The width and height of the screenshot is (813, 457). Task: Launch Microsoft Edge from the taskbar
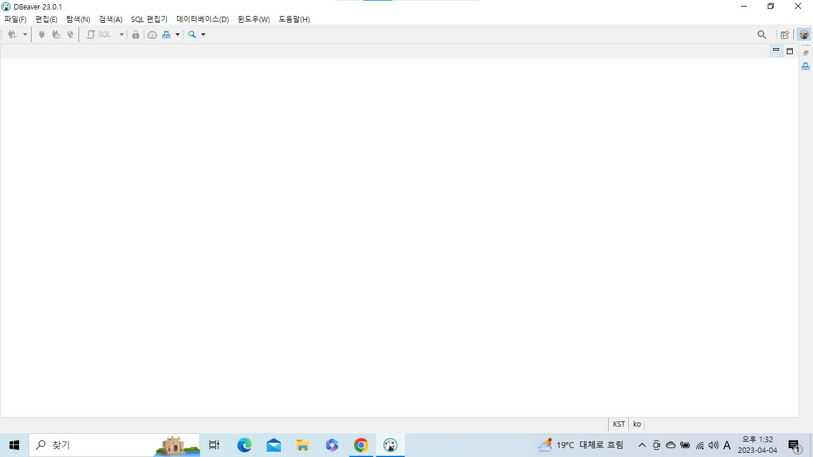point(245,445)
